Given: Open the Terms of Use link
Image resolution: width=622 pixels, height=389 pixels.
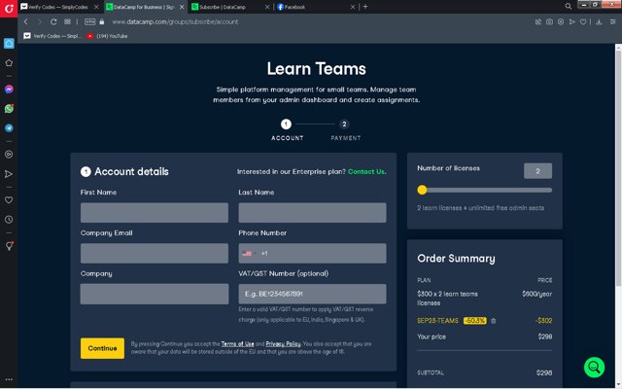Looking at the screenshot, I should coord(237,343).
